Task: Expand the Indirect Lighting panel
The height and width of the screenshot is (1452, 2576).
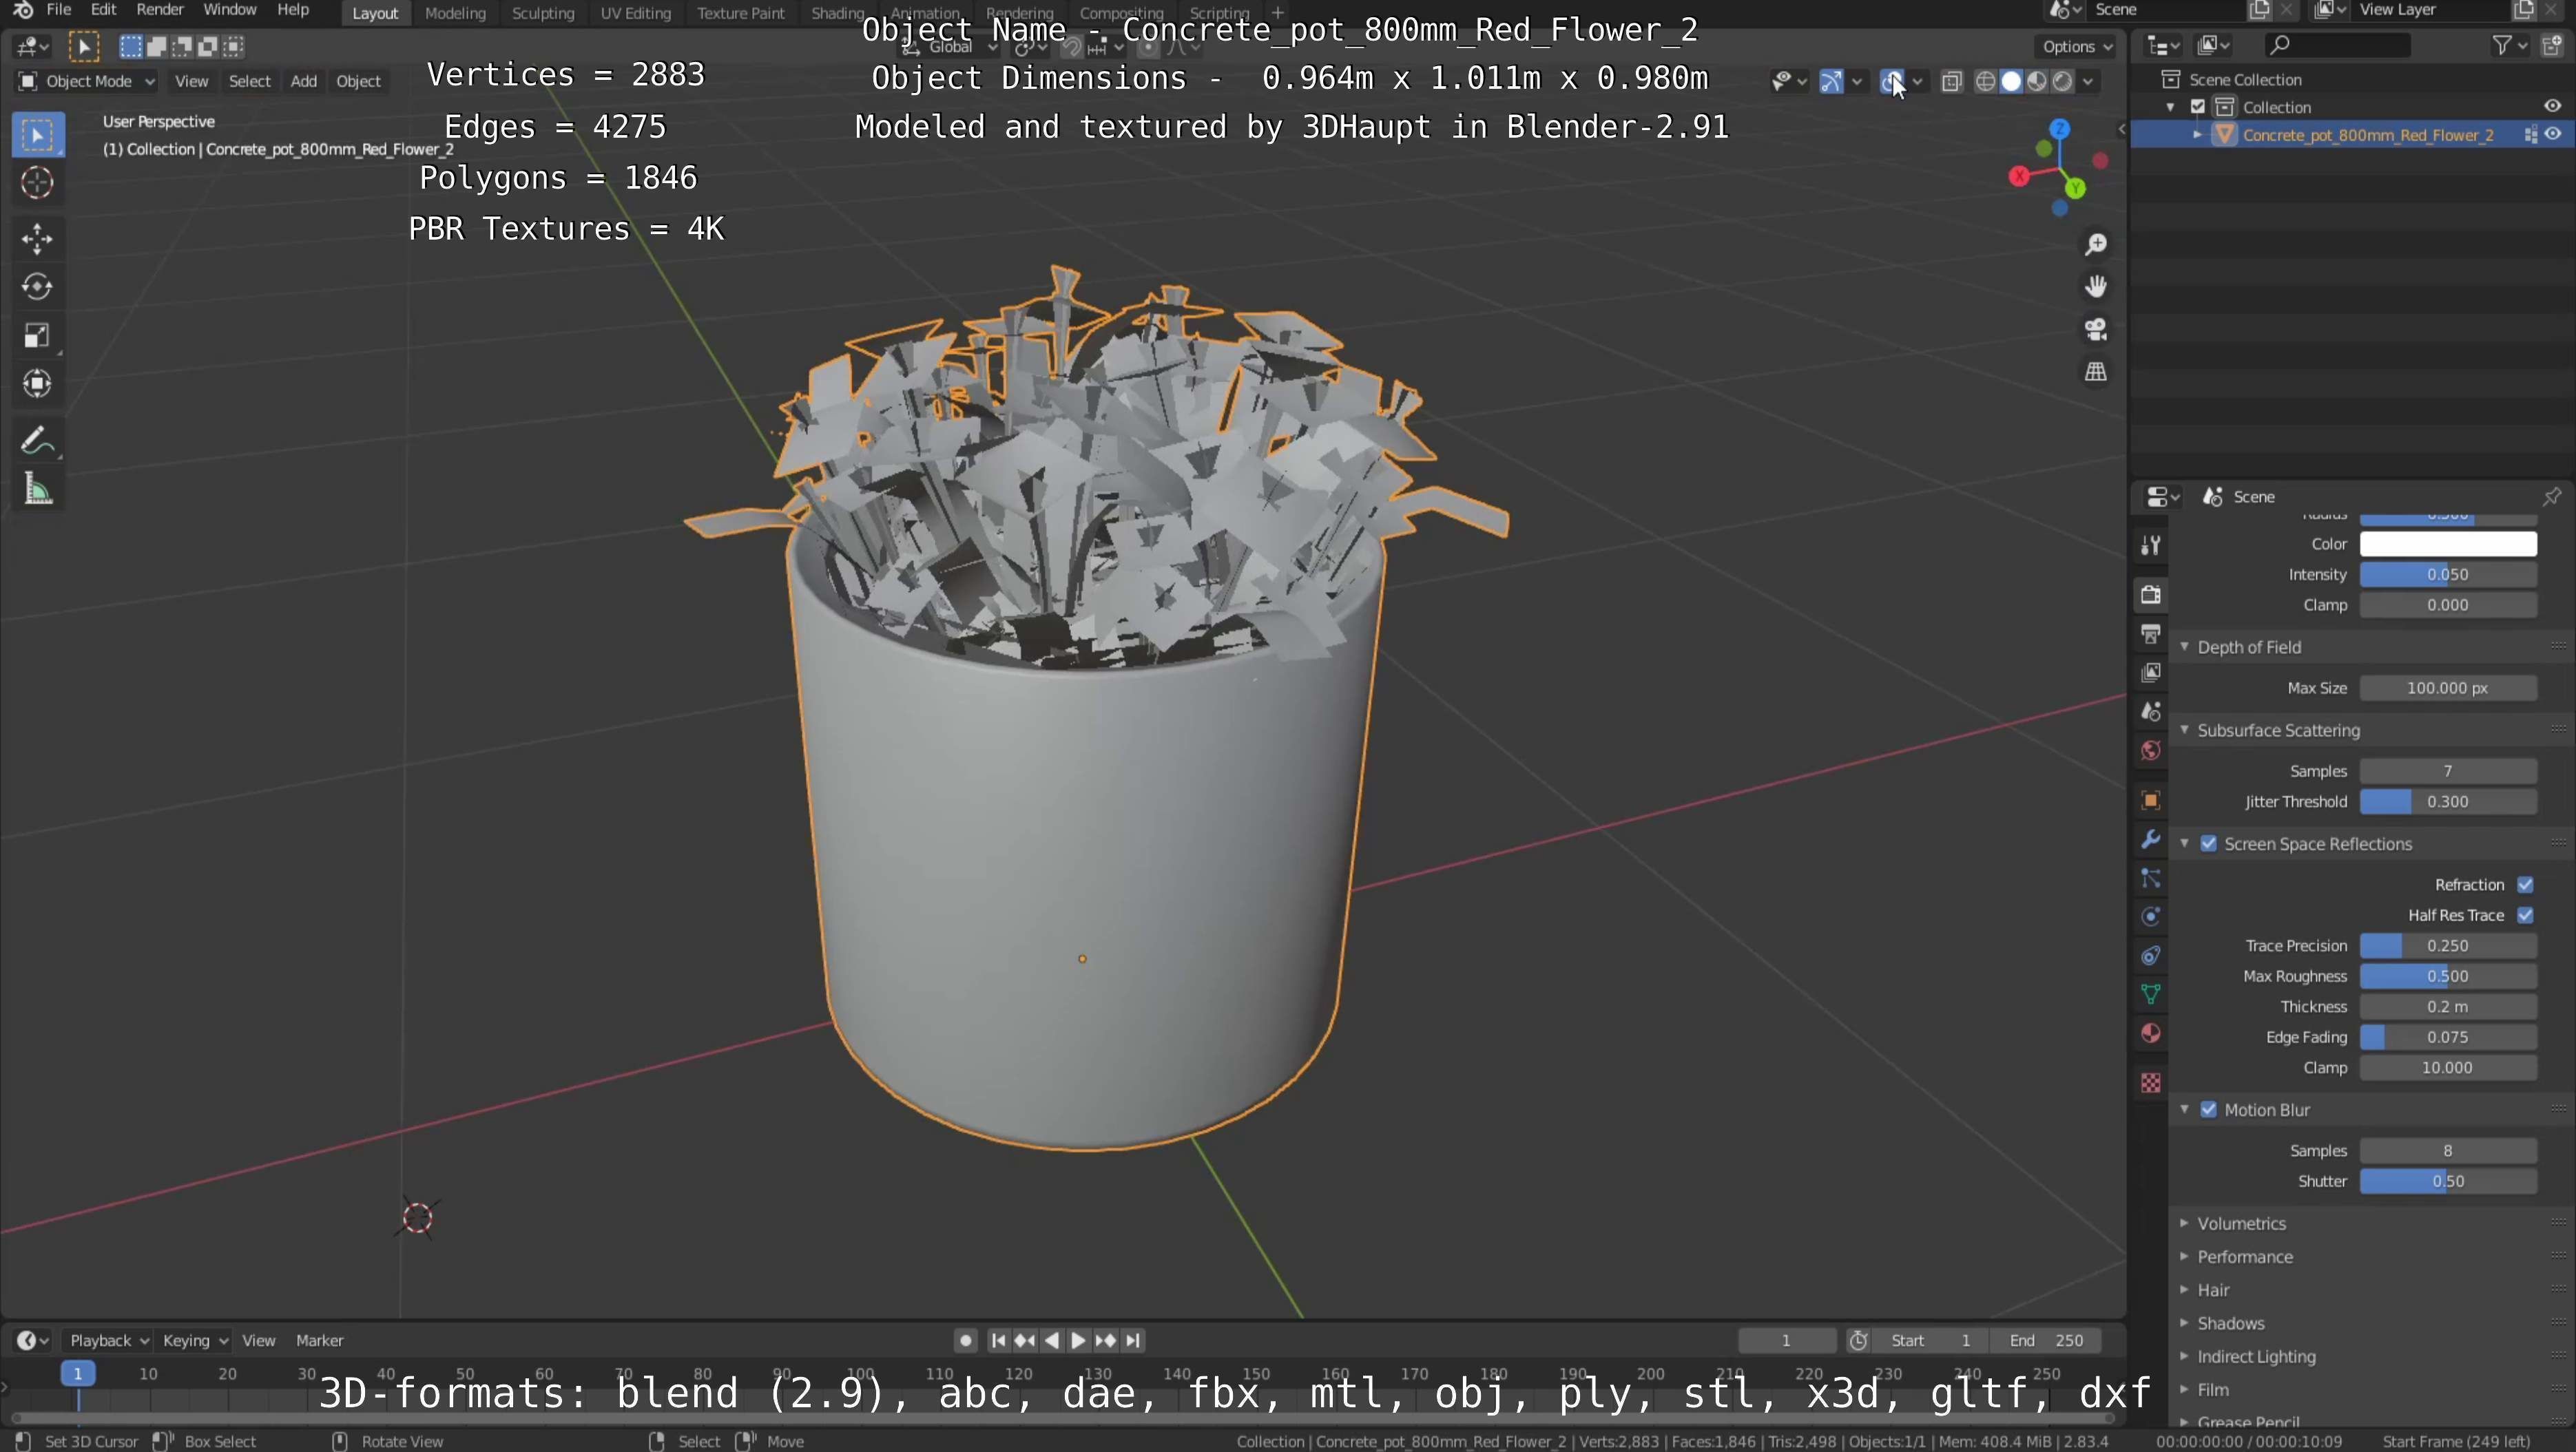Action: pos(2256,1357)
